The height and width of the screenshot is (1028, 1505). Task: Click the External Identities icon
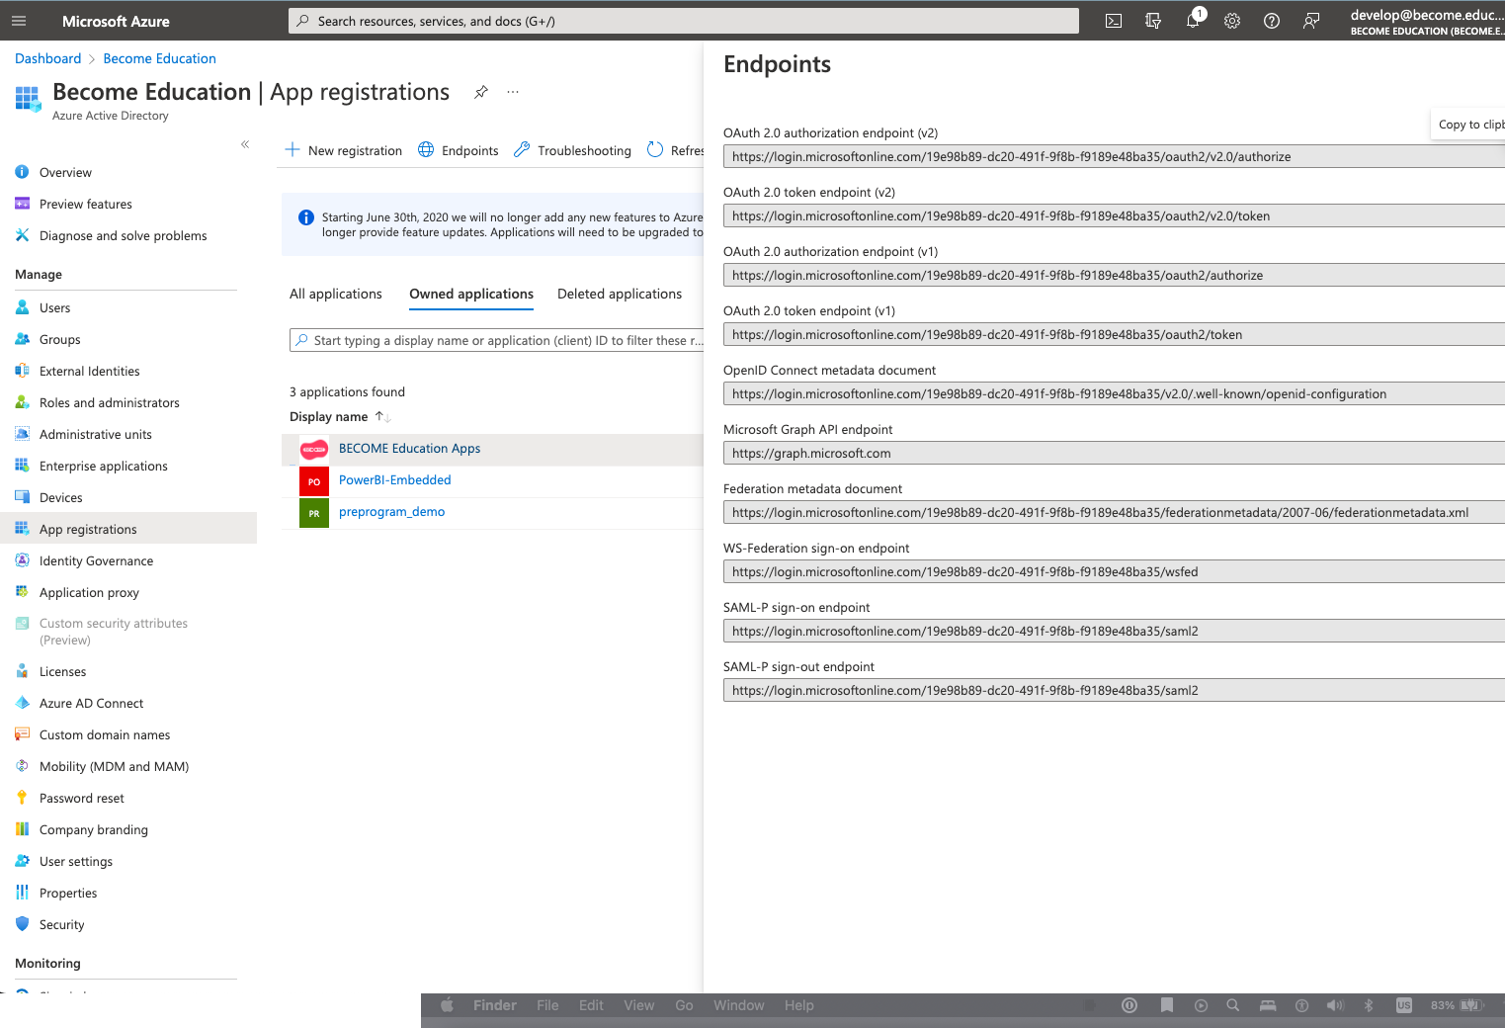[22, 371]
